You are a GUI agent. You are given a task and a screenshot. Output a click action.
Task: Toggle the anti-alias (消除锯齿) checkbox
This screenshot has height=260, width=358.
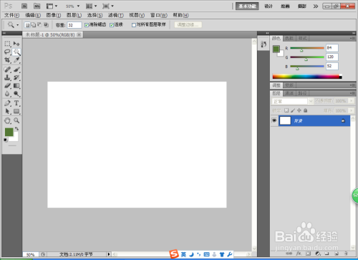[87, 25]
